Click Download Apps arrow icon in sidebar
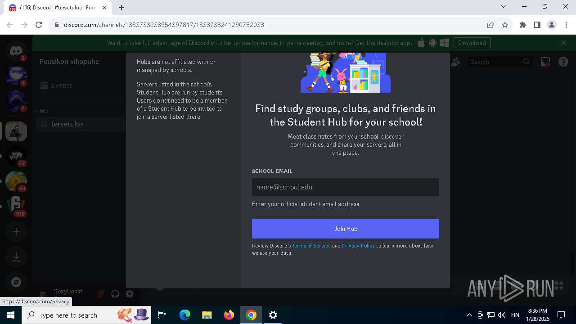 pyautogui.click(x=16, y=257)
